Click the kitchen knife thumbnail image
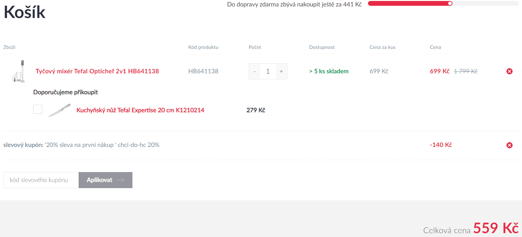Viewport: 522px width, 237px height. point(59,110)
